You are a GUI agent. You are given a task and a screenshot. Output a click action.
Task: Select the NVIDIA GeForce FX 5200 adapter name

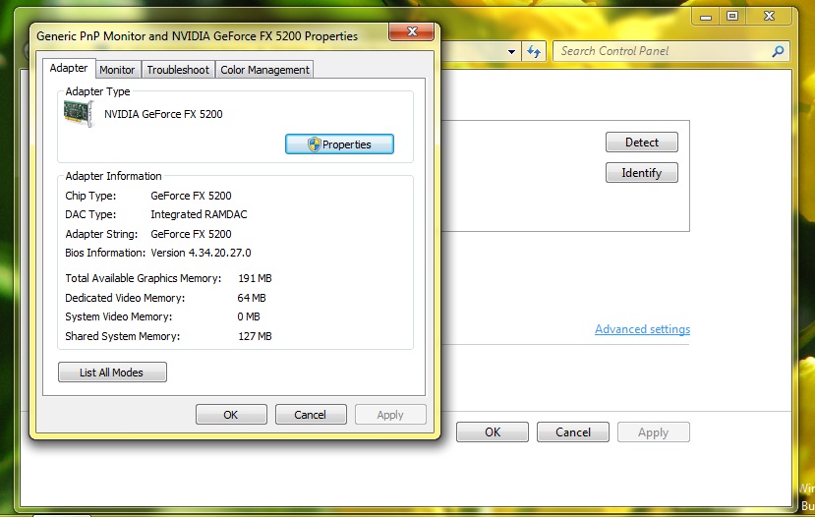(163, 114)
